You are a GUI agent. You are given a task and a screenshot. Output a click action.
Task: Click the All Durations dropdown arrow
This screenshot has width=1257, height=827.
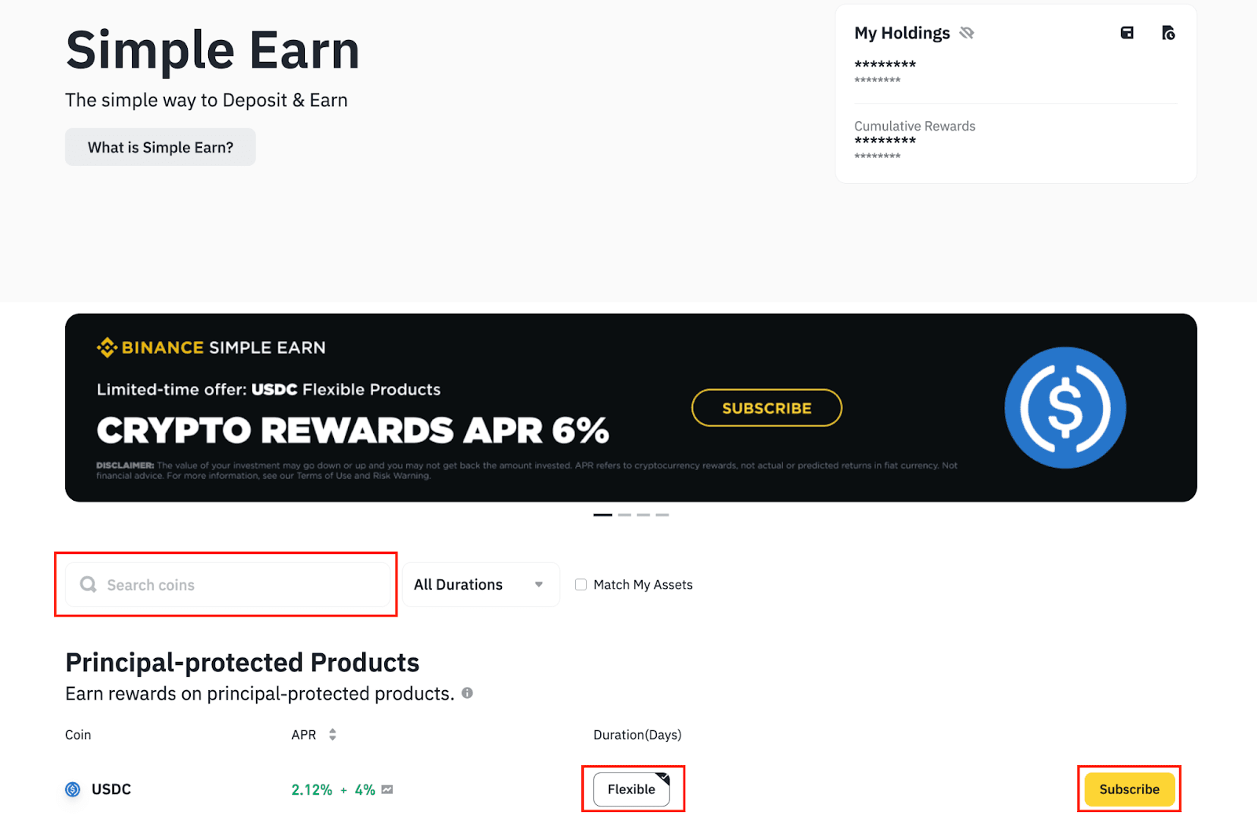539,585
